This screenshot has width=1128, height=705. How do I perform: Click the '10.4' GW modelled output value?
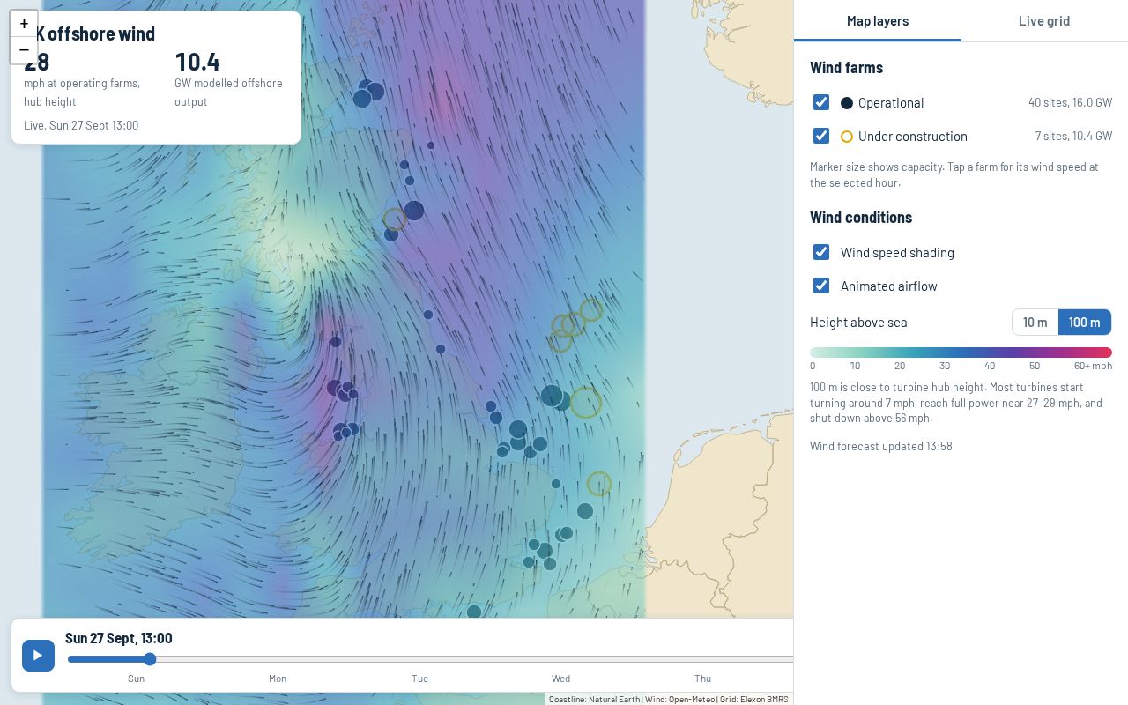[197, 62]
